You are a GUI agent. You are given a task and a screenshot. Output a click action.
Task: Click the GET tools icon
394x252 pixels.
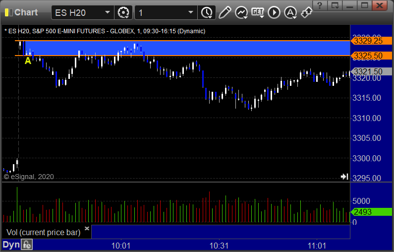(258, 12)
